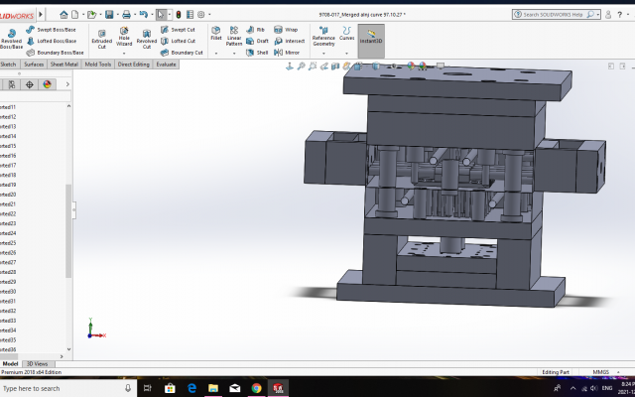Activate the Select arrow tool
Screen dimensions: 635x397
[161, 15]
